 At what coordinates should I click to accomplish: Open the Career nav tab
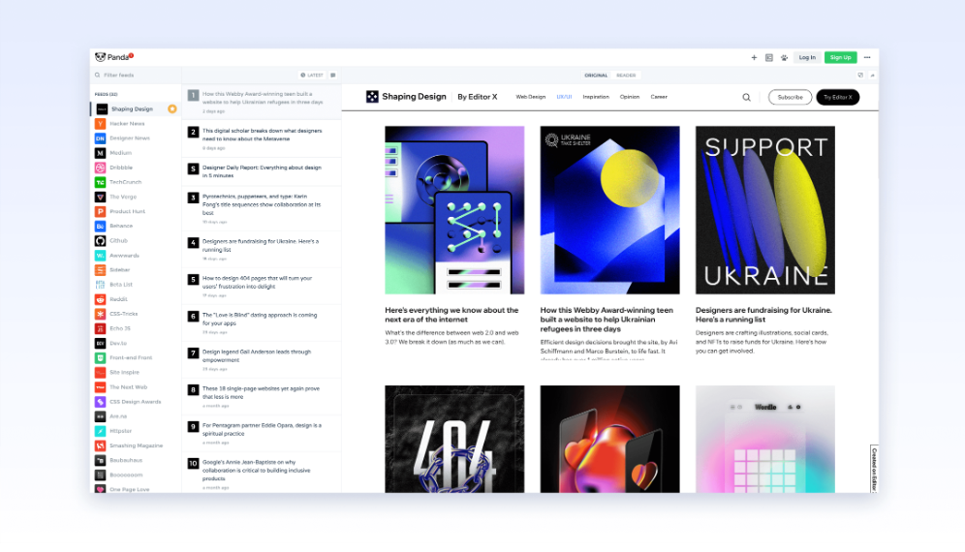coord(659,97)
